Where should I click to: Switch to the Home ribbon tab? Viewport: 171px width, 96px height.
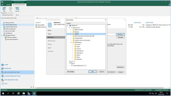coord(8,5)
